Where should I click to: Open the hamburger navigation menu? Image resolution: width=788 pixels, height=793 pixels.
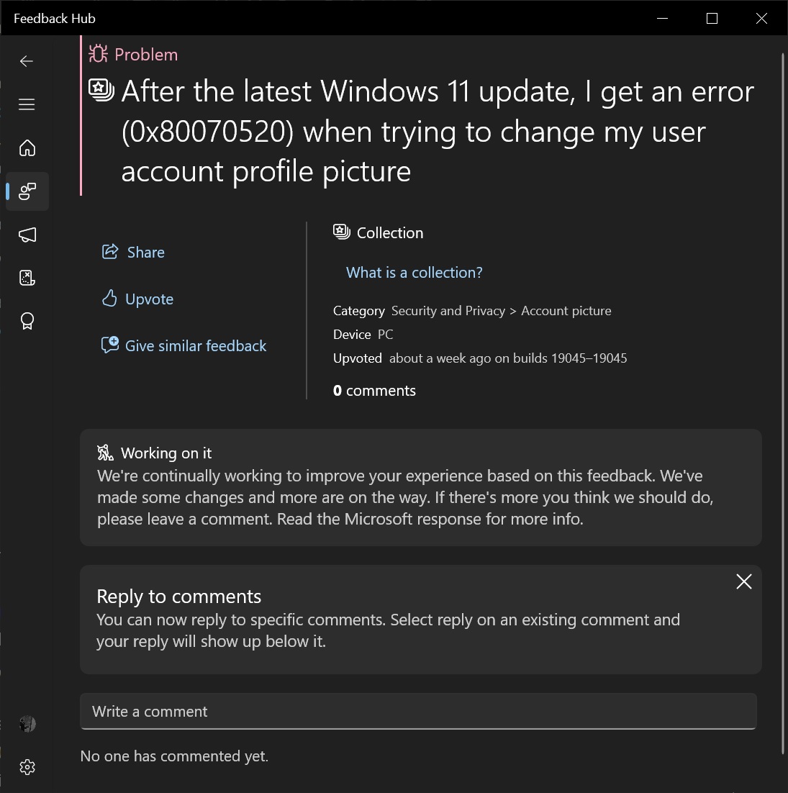click(x=27, y=104)
